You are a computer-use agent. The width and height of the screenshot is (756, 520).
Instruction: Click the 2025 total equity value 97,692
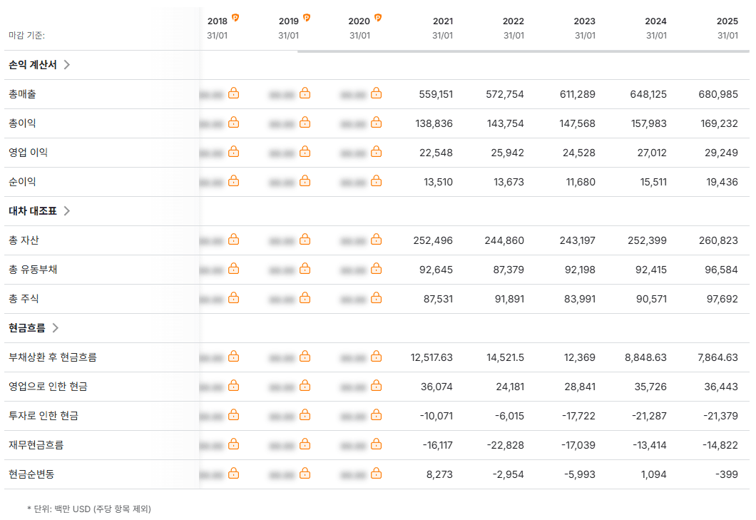click(x=722, y=299)
